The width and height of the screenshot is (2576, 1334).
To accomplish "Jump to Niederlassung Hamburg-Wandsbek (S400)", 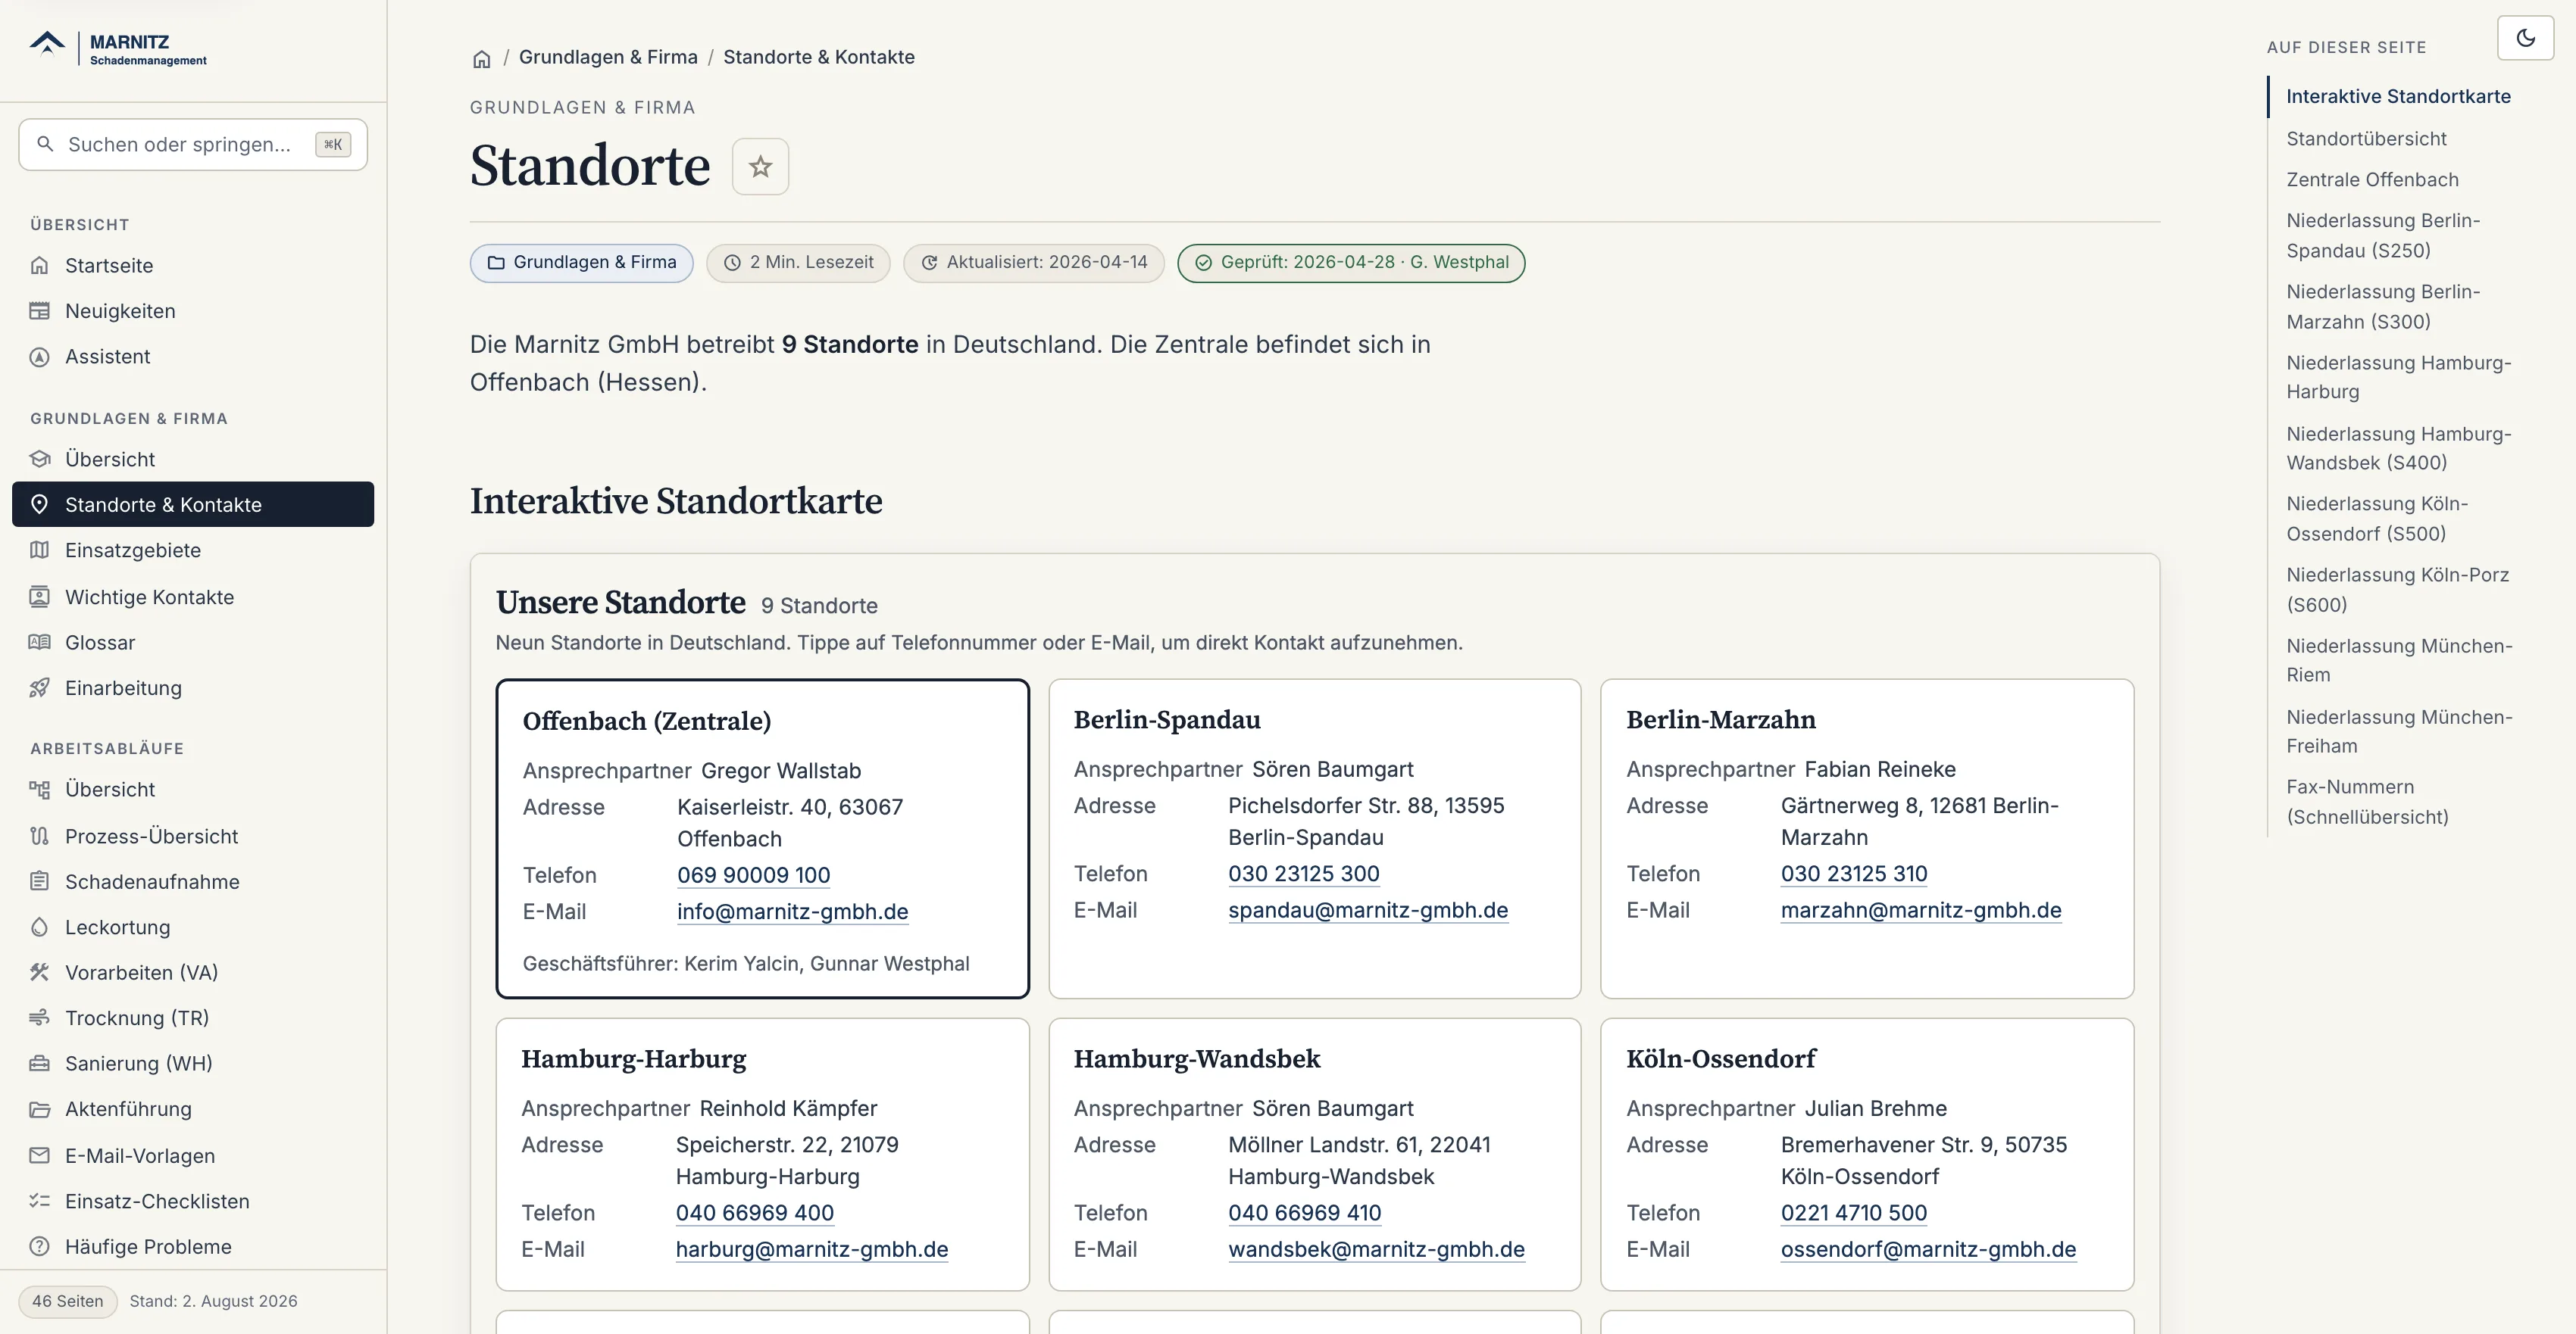I will pos(2399,449).
